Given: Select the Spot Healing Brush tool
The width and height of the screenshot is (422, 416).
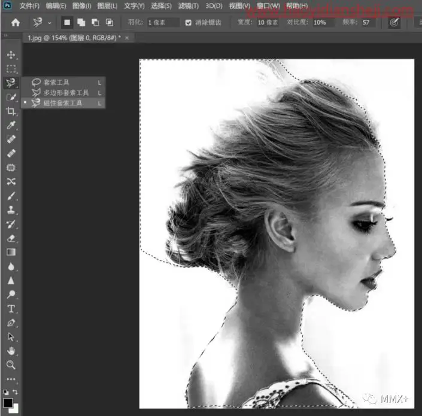Looking at the screenshot, I should [x=11, y=139].
